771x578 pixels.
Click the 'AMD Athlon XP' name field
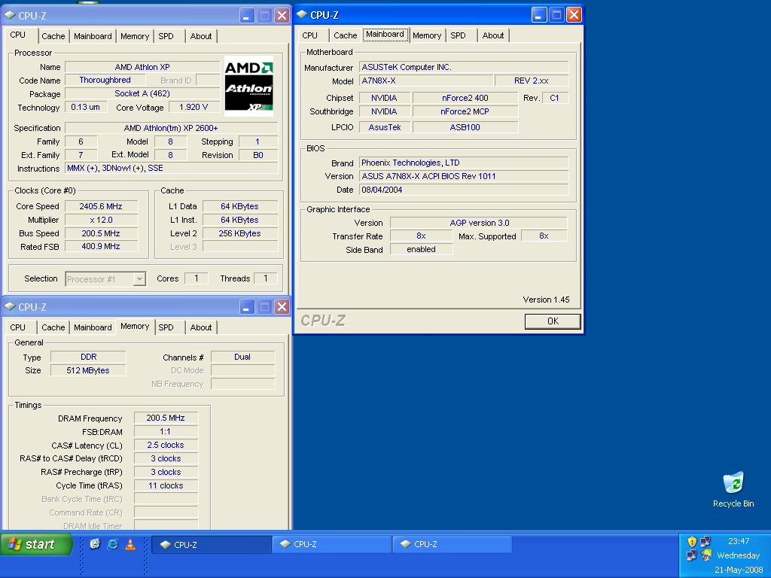(x=142, y=67)
